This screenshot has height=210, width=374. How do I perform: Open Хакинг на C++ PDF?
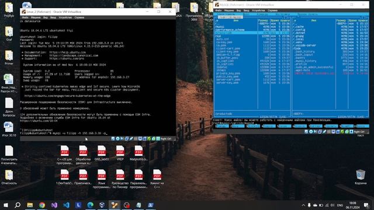click(x=157, y=178)
